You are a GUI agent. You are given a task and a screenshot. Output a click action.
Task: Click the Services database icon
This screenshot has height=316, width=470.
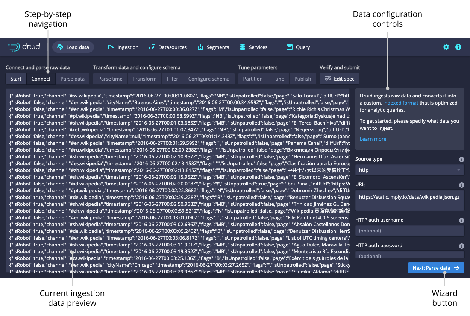pos(243,47)
